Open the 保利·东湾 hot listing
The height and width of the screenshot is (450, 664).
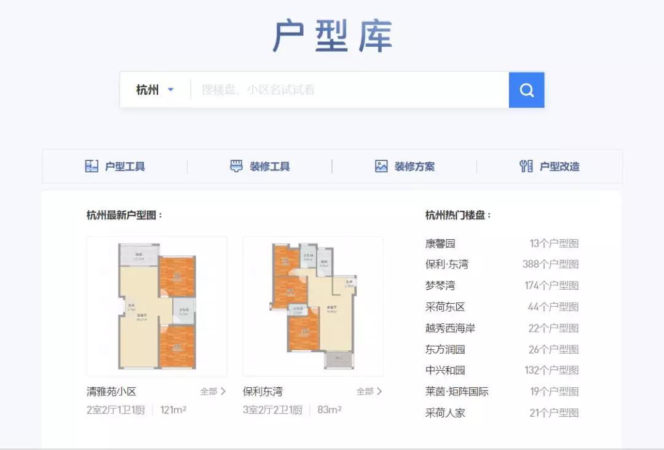446,264
